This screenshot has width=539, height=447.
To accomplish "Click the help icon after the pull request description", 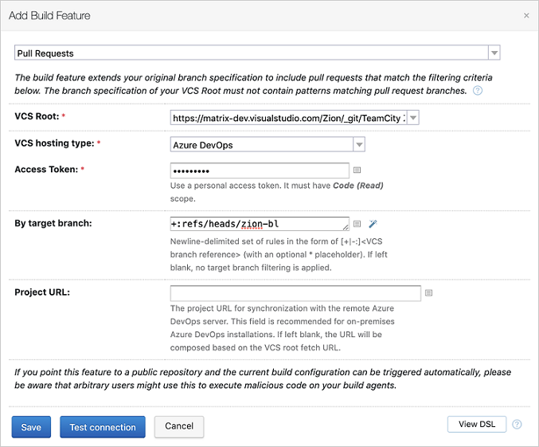I will pos(478,91).
